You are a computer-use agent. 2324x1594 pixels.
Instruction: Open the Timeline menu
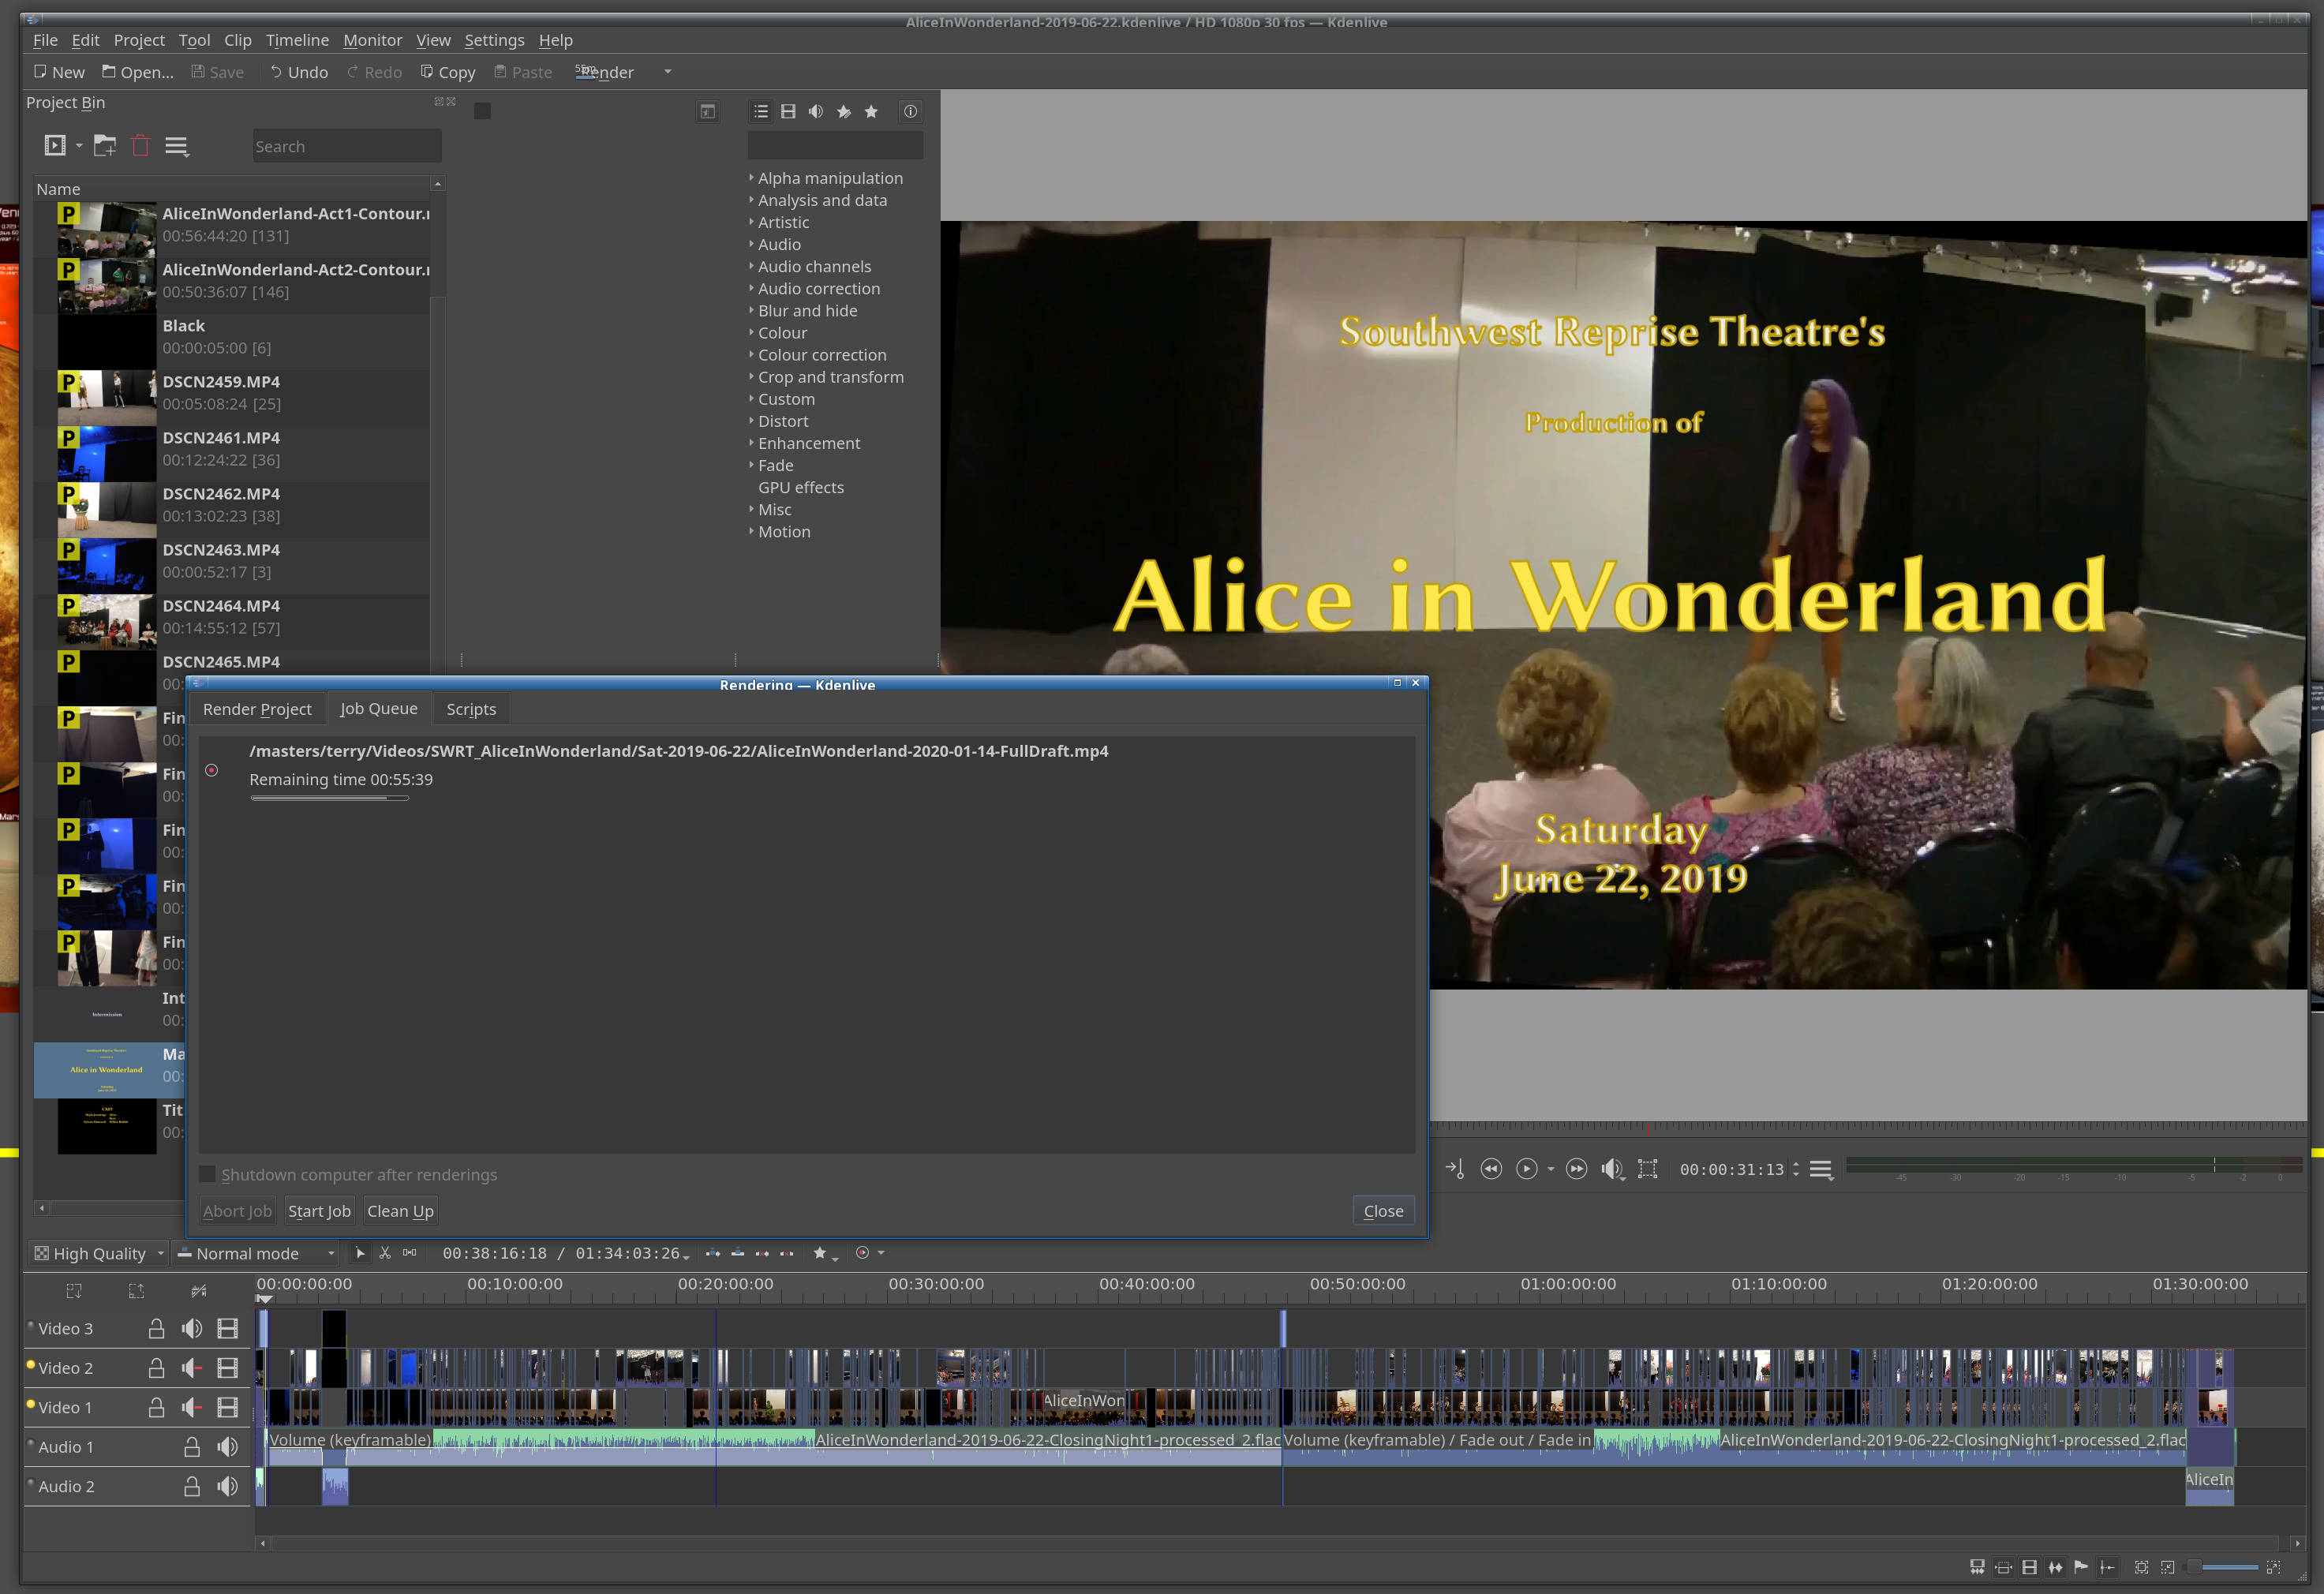click(x=297, y=40)
